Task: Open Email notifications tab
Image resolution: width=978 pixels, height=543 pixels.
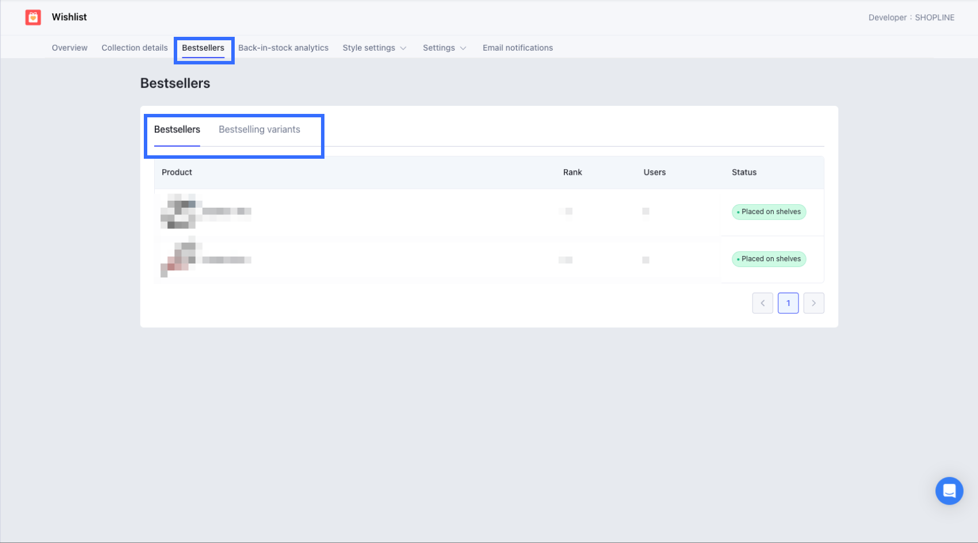Action: (x=518, y=48)
